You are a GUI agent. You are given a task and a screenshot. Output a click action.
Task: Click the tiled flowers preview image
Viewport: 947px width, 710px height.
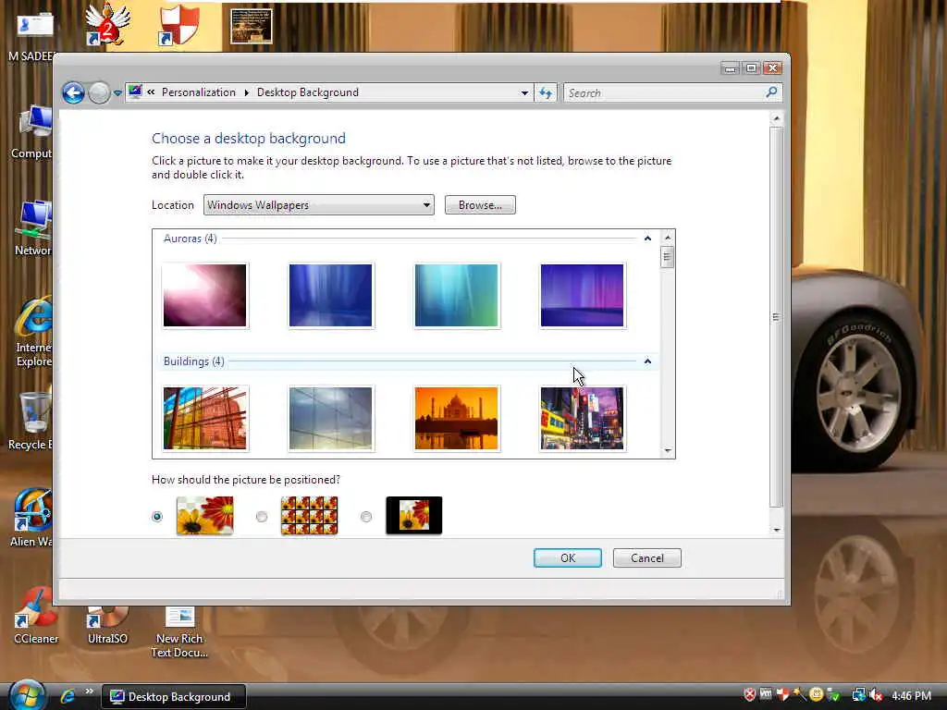(309, 516)
